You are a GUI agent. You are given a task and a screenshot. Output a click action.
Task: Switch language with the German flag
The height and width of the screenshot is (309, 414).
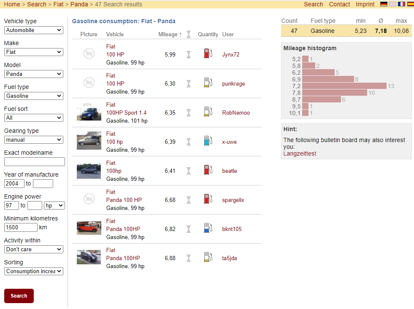coord(384,4)
